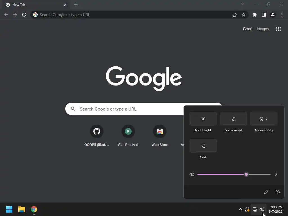
Task: Click the magnifier in Google search box
Action: pos(73,109)
